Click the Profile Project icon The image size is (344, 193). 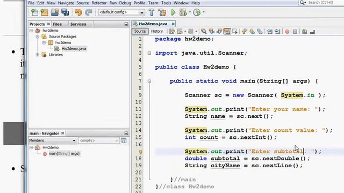[x=197, y=12]
